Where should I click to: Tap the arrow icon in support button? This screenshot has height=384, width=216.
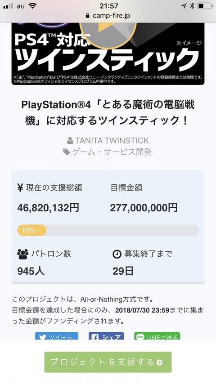pos(160,362)
